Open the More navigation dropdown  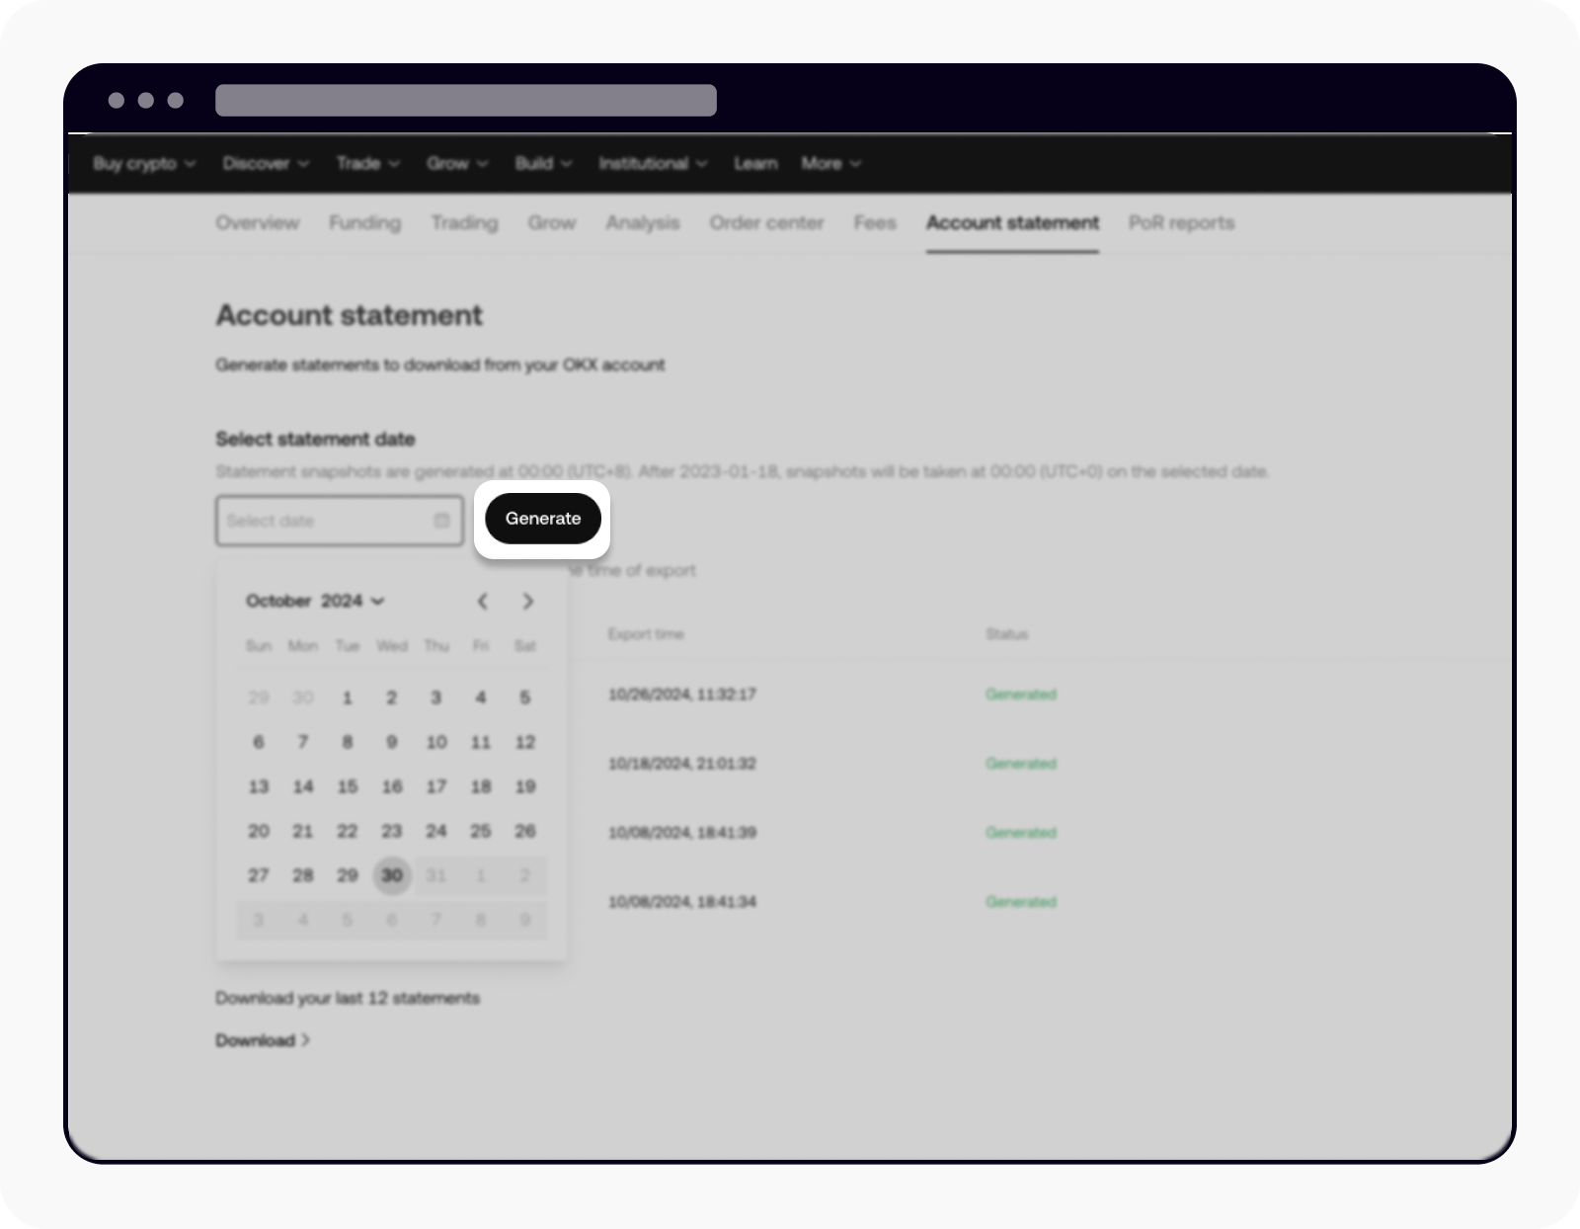(829, 164)
